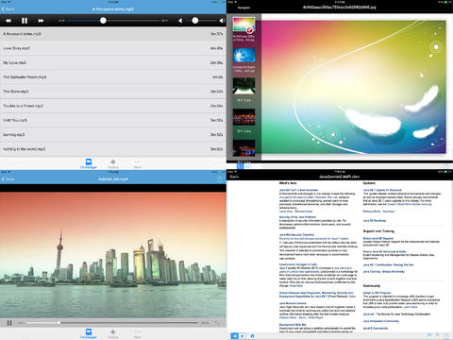The height and width of the screenshot is (340, 453).
Task: Select the blue burst image thumbnail
Action: point(243,56)
